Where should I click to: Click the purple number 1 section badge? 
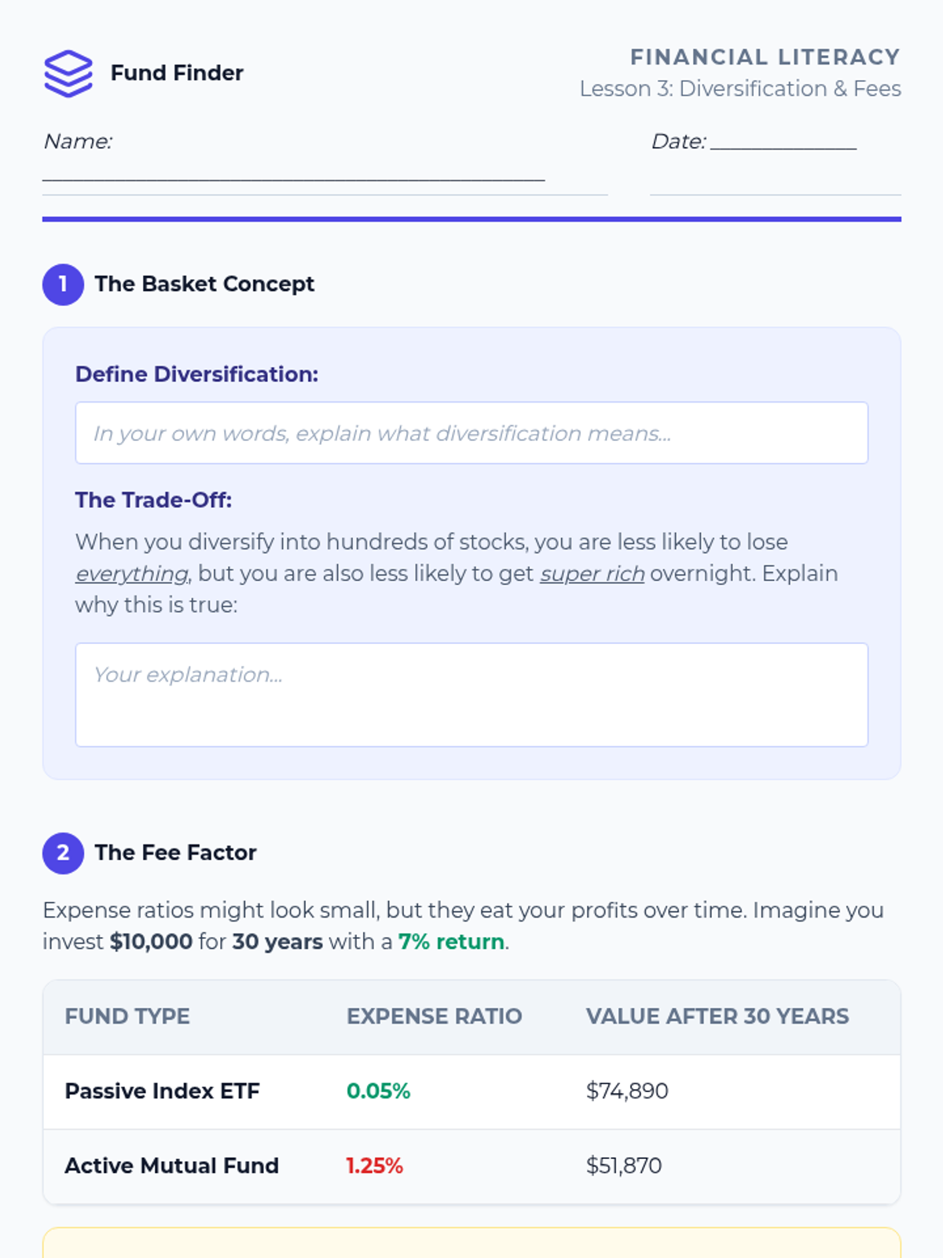(x=63, y=285)
